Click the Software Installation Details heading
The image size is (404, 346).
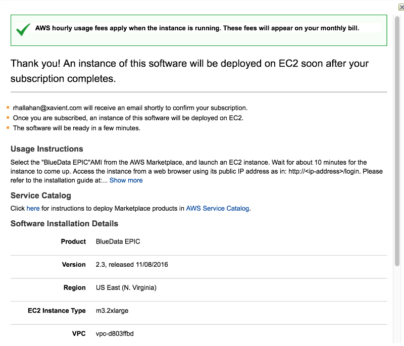65,224
